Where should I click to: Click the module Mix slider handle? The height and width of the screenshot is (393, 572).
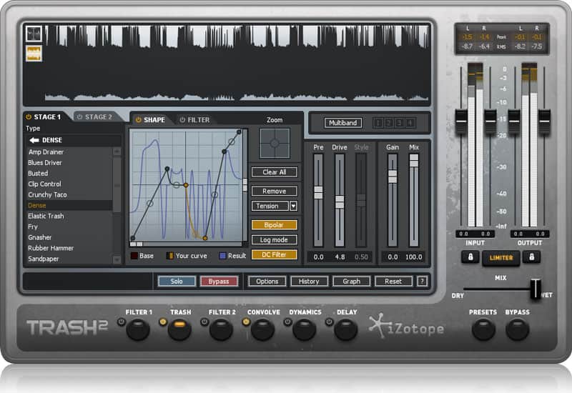414,160
